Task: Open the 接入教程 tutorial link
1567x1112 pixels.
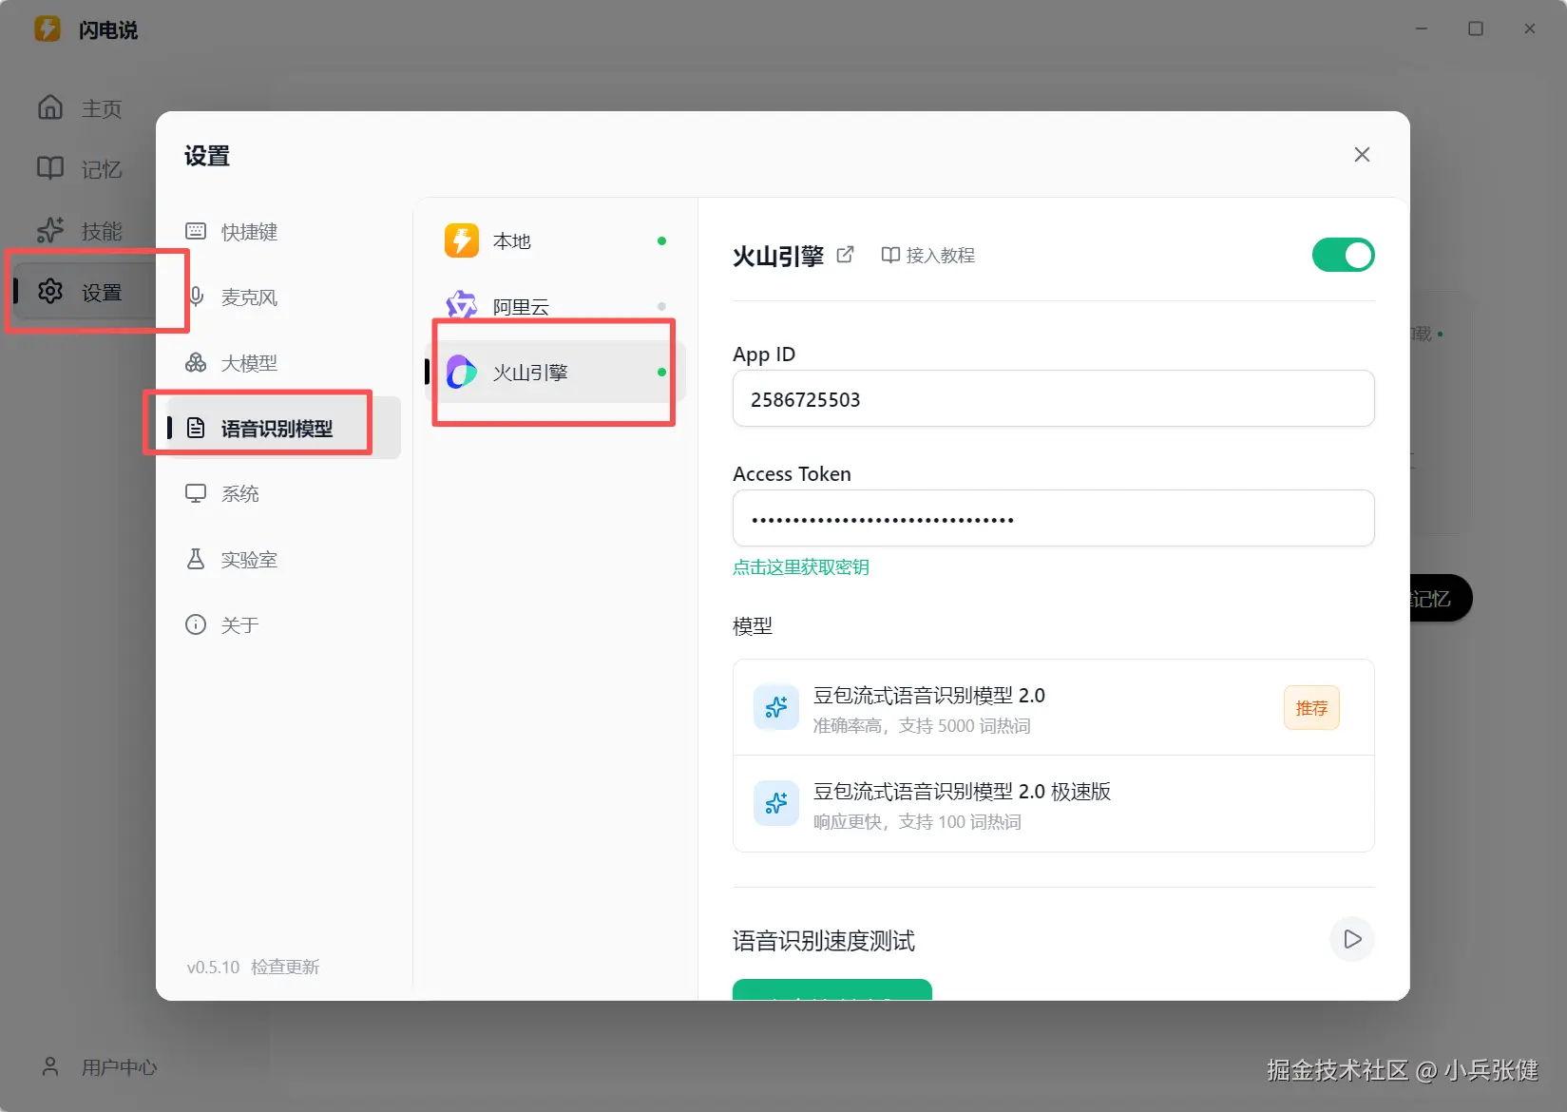Action: (x=927, y=255)
